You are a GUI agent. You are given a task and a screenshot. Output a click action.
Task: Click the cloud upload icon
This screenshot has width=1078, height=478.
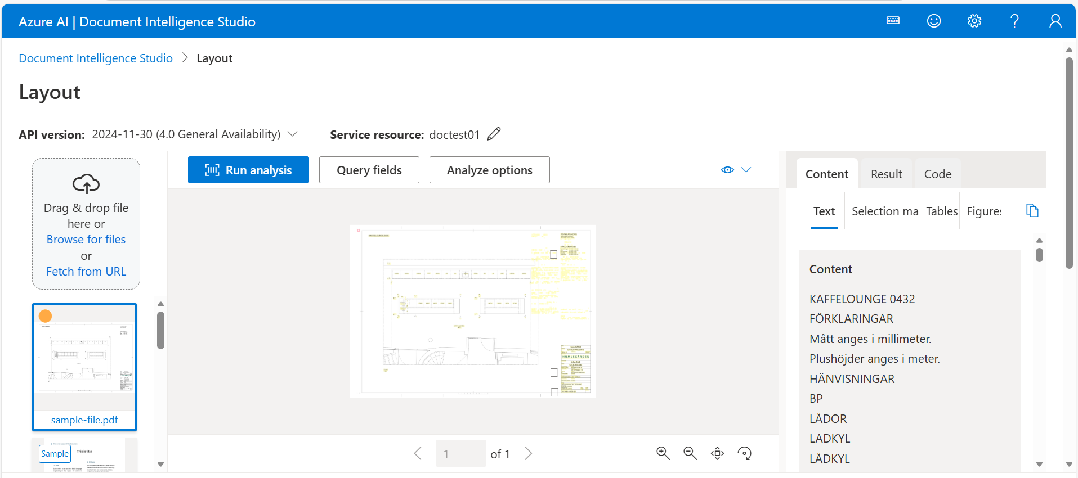coord(86,183)
